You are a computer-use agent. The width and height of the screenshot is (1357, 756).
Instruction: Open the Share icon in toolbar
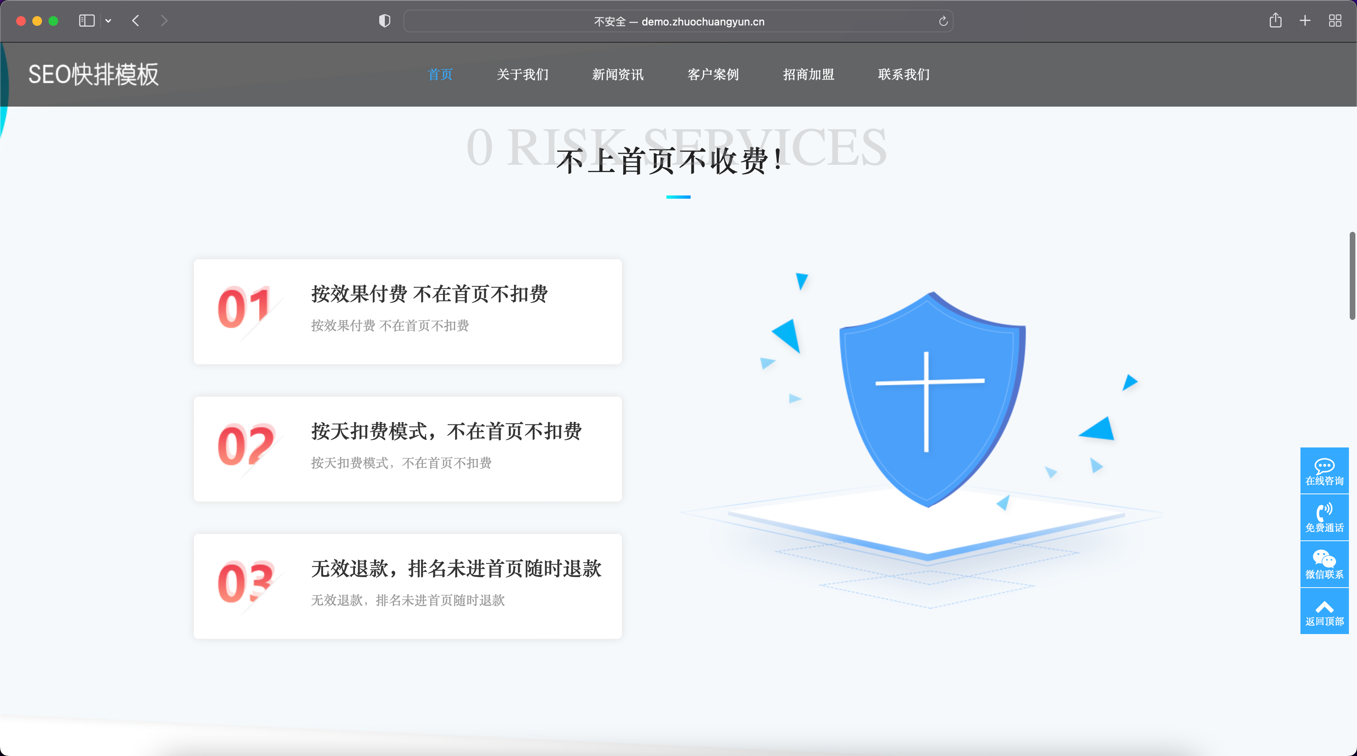[x=1275, y=21]
